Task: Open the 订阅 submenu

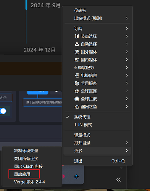Action: (x=97, y=29)
